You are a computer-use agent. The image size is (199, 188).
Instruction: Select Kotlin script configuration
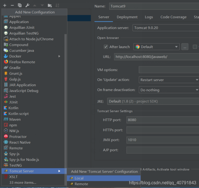pyautogui.click(x=34, y=114)
